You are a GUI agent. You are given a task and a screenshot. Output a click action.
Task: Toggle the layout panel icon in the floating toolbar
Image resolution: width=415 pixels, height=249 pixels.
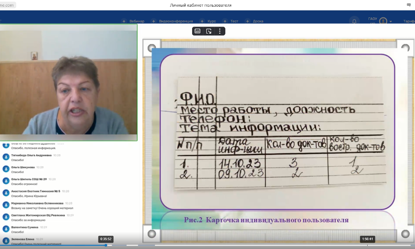198,31
